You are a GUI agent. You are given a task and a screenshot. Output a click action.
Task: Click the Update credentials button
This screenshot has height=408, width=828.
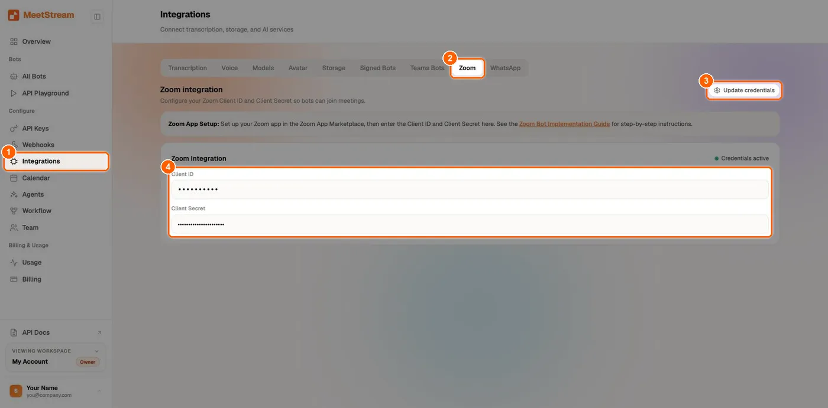(x=744, y=90)
